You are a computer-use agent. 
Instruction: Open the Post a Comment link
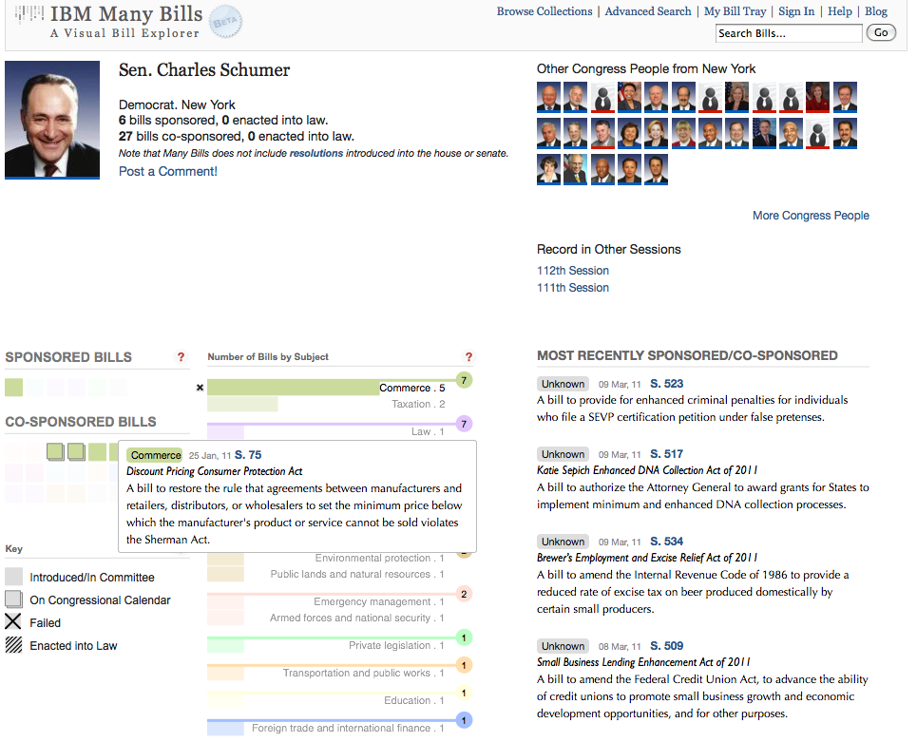coord(168,171)
